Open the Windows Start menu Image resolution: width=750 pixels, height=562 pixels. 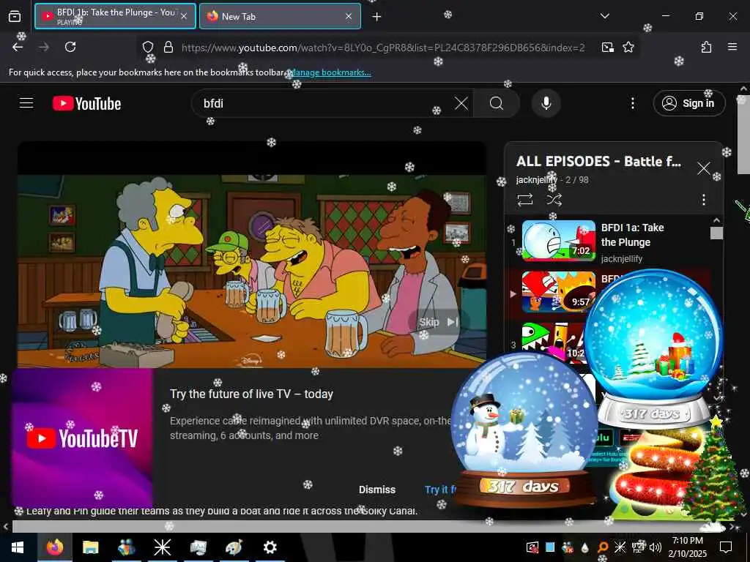point(18,547)
